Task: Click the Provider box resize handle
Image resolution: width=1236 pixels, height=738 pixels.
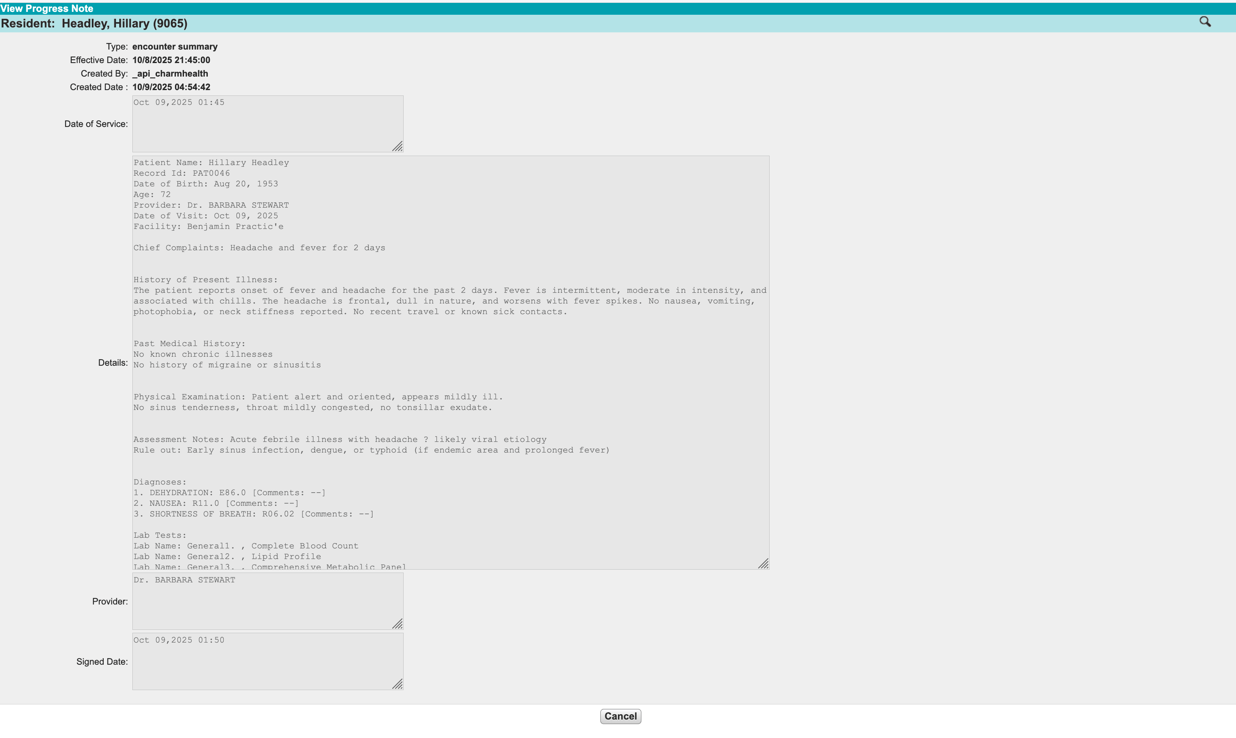Action: tap(397, 624)
